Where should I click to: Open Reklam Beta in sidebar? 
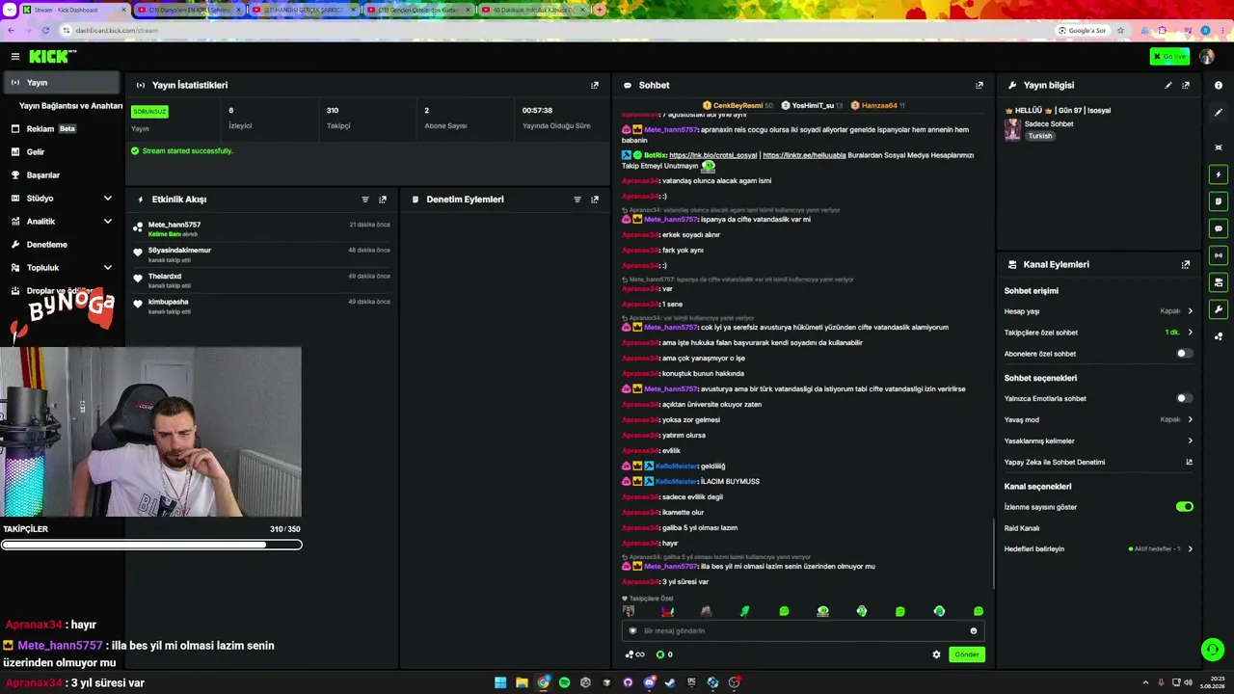pyautogui.click(x=63, y=129)
